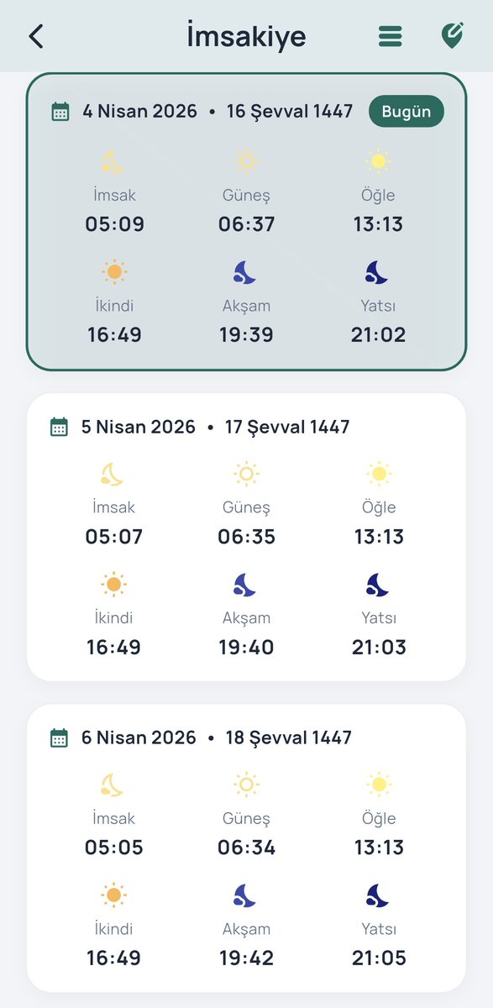Select the 05:07 İmsak time
The width and height of the screenshot is (493, 1008).
(x=114, y=537)
